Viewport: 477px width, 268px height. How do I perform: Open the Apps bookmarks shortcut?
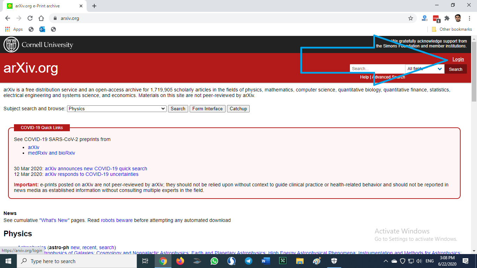[14, 29]
